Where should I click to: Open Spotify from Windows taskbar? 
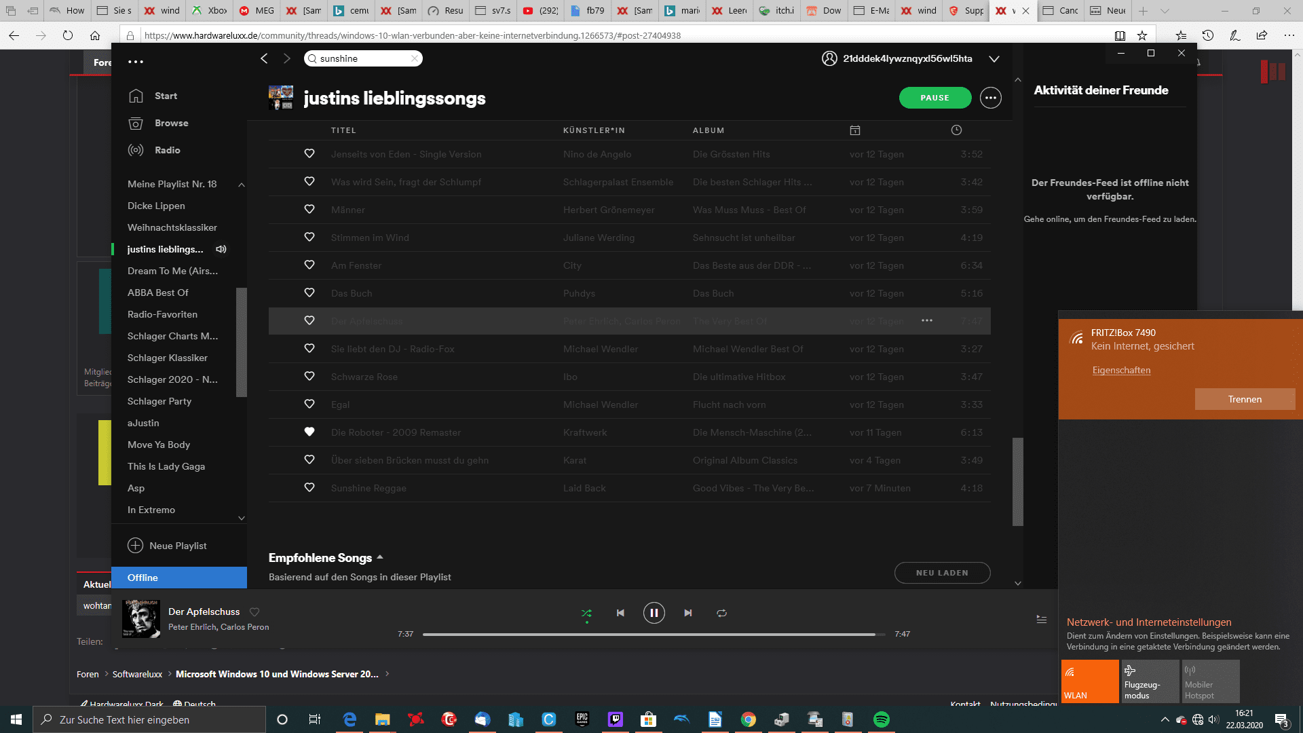[x=881, y=719]
